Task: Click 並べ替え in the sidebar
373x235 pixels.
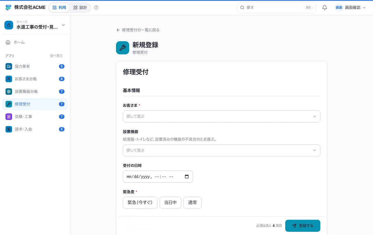Action: tap(56, 56)
